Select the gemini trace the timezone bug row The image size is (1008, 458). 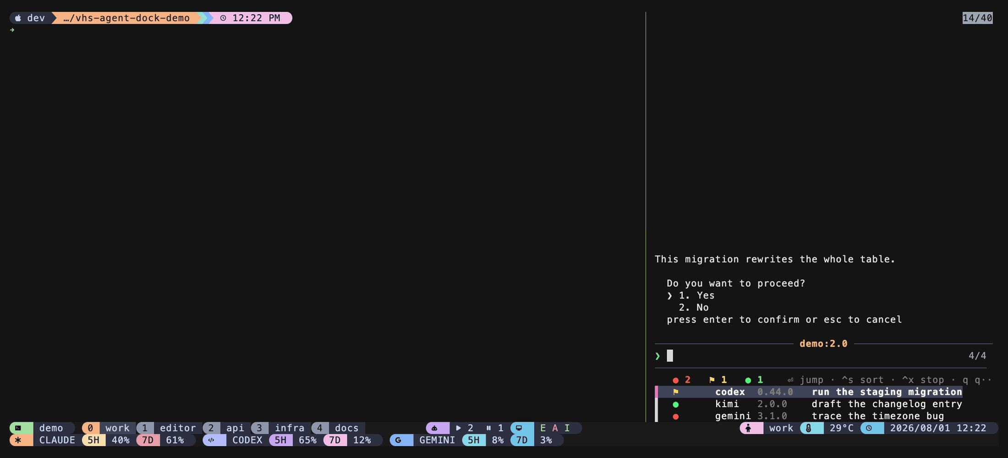809,416
